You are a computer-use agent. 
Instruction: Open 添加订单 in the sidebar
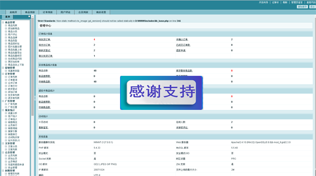[13, 92]
